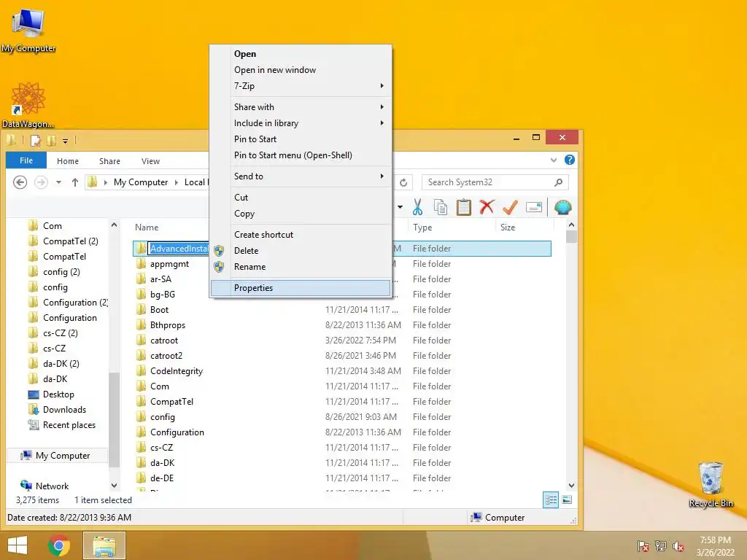The height and width of the screenshot is (560, 747).
Task: Open the Home ribbon tab
Action: click(x=68, y=161)
